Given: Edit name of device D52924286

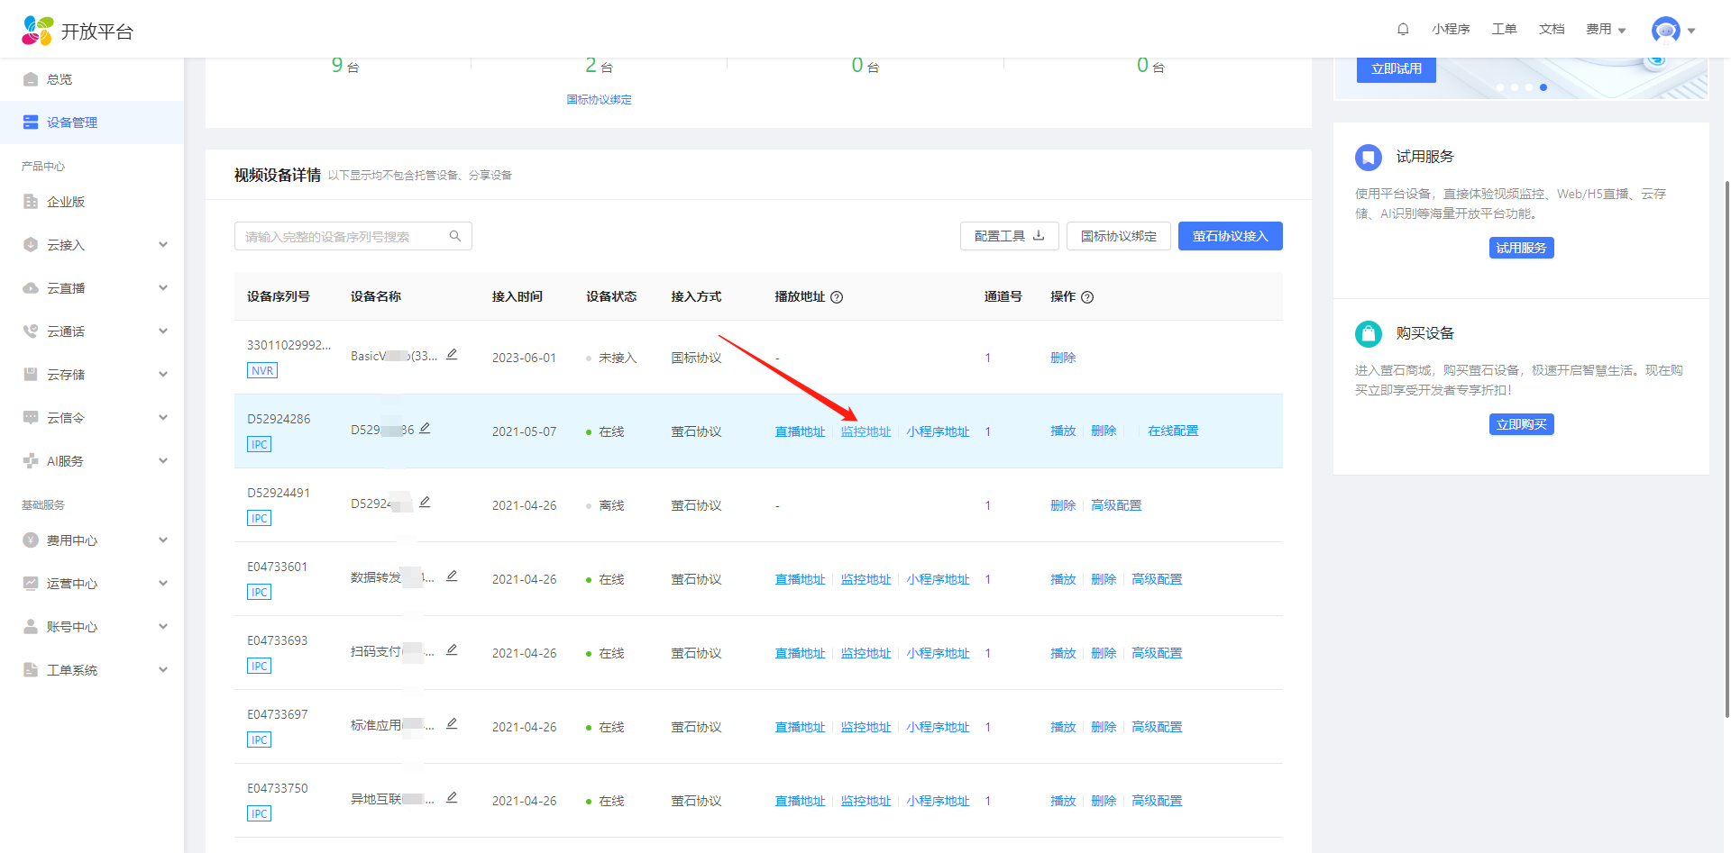Looking at the screenshot, I should pyautogui.click(x=425, y=429).
